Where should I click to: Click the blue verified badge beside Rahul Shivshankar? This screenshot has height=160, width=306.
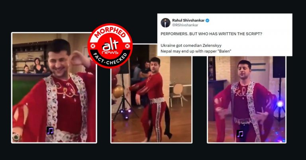(208, 20)
